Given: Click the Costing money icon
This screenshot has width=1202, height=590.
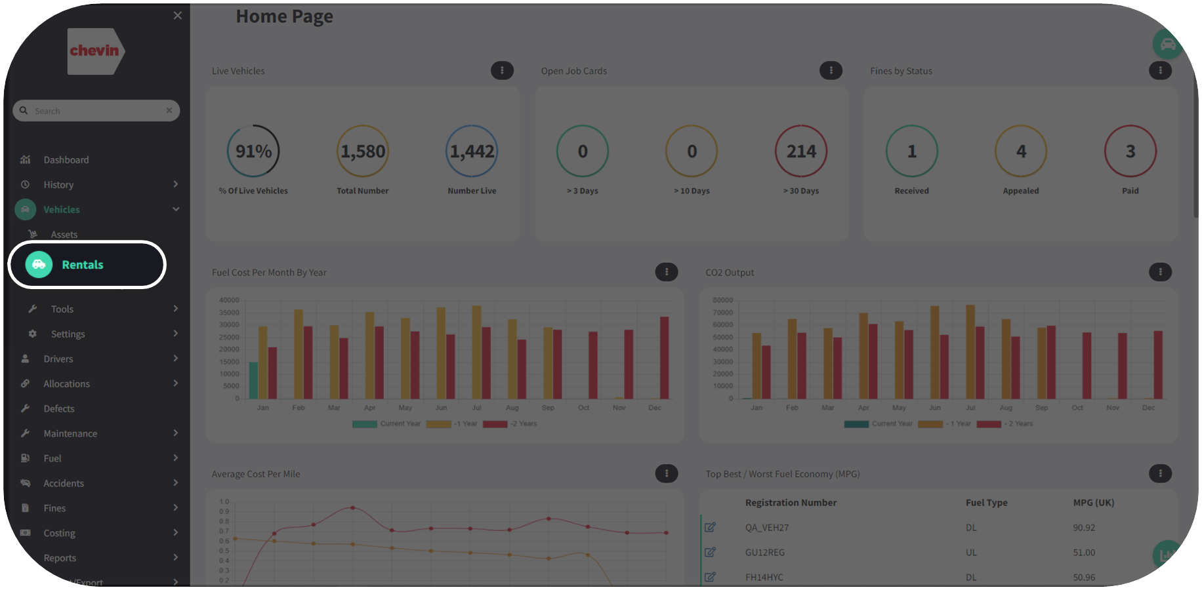Looking at the screenshot, I should pos(25,533).
